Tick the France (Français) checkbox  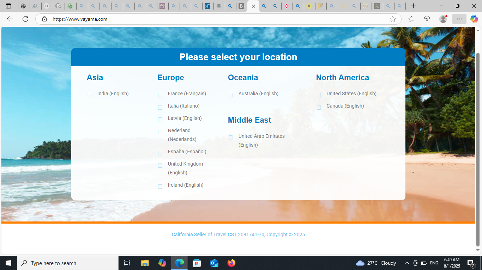pyautogui.click(x=160, y=95)
